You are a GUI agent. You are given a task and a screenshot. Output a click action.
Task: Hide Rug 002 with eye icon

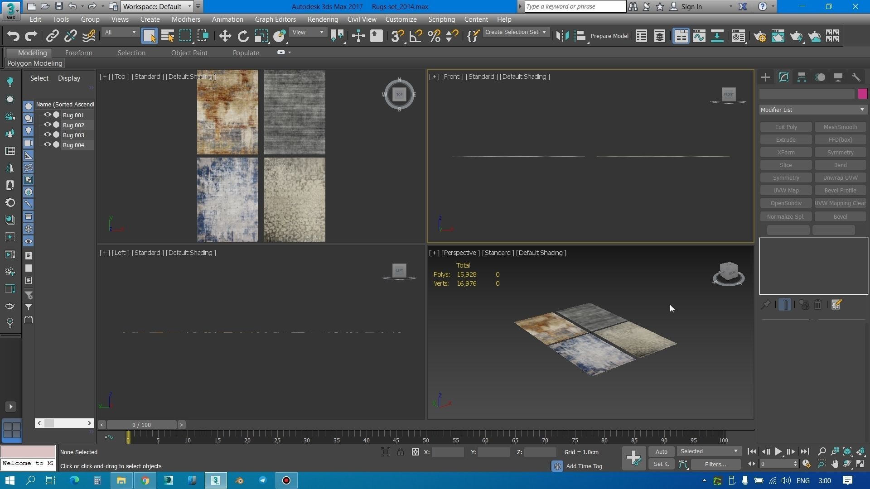(47, 125)
